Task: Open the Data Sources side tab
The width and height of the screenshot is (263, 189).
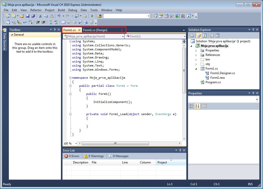Action: tap(5, 39)
